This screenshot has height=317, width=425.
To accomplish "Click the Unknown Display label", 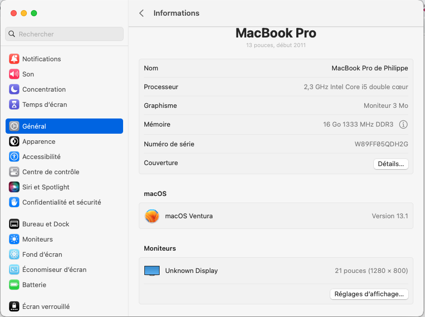I will point(191,271).
